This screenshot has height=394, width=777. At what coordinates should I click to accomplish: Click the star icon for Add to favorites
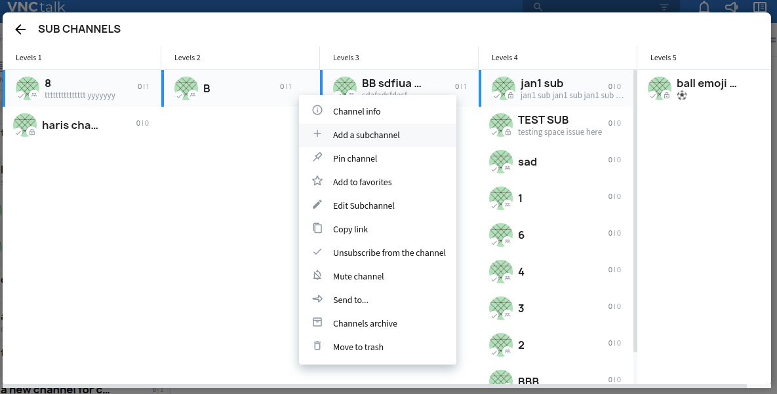317,181
